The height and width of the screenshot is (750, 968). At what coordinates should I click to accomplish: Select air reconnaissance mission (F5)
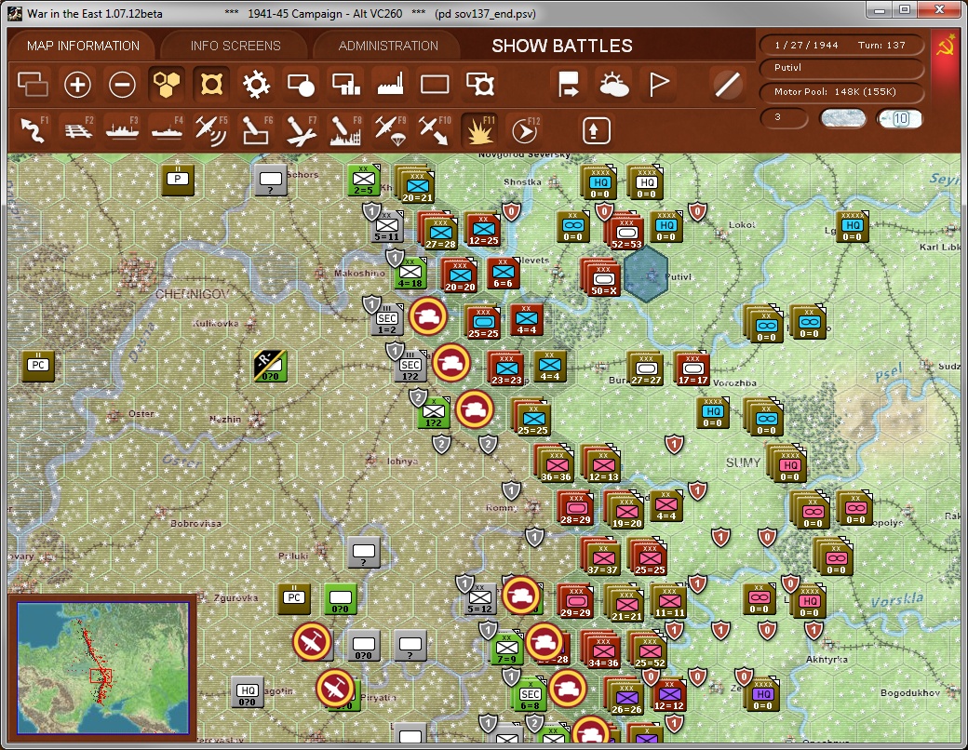tap(212, 128)
